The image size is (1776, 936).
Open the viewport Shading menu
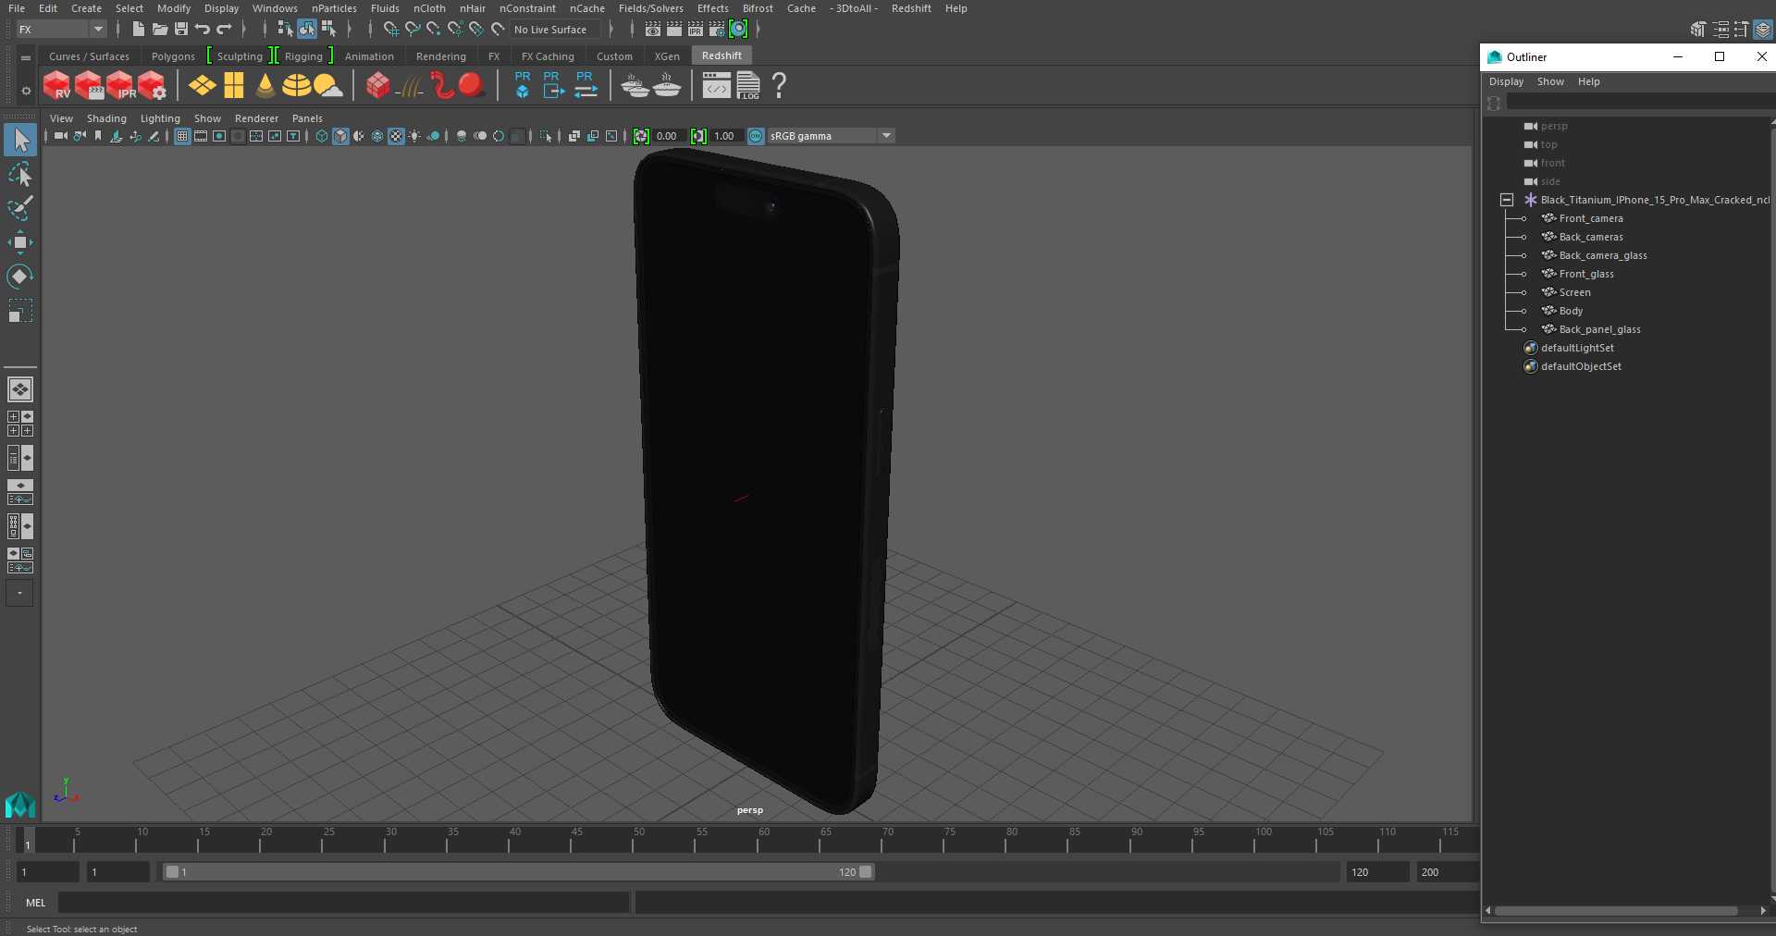tap(106, 118)
